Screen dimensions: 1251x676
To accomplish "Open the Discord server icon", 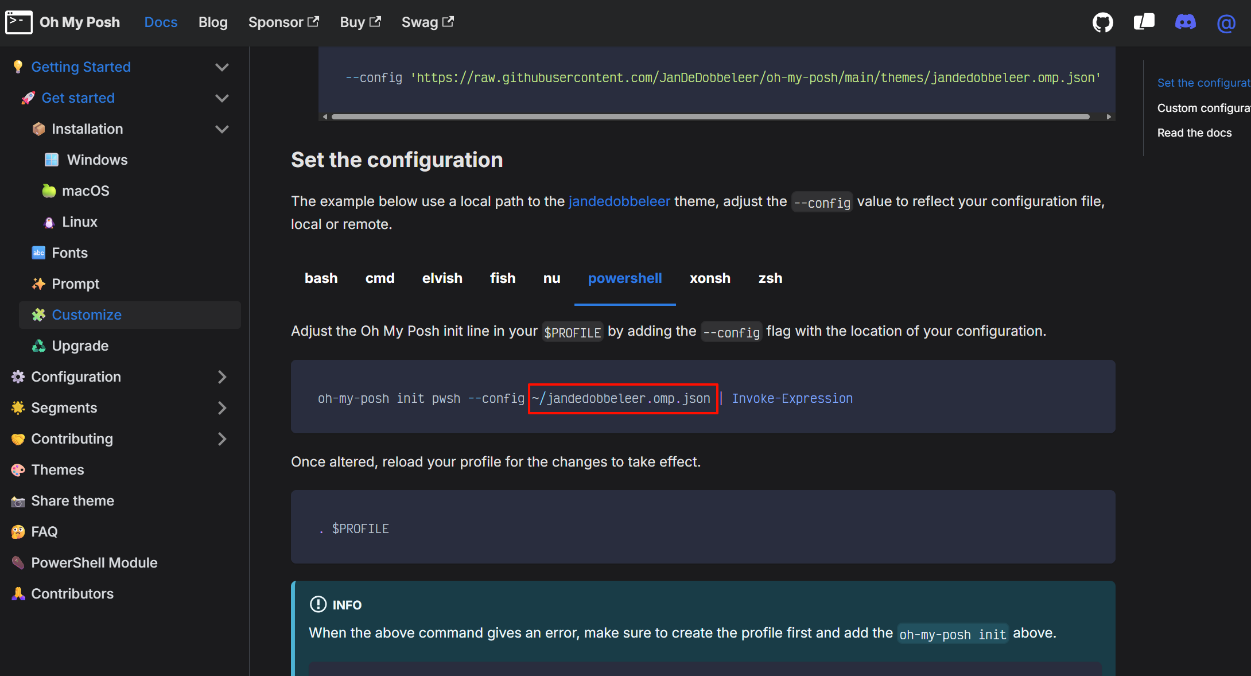I will [1185, 22].
